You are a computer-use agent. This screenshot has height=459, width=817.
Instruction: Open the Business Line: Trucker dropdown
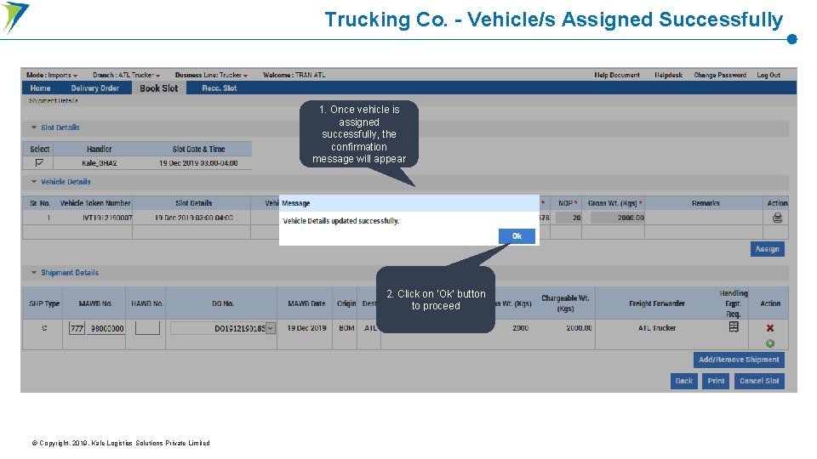(211, 75)
